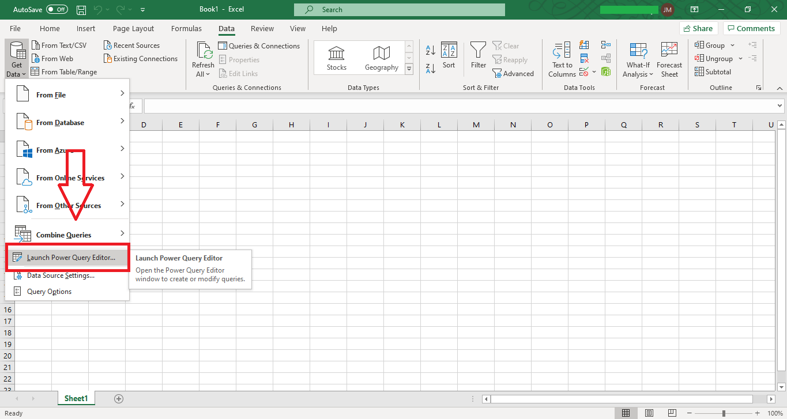Switch to the Home tab
787x419 pixels.
coord(50,28)
